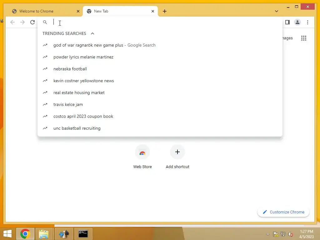Close the New Tab tab
This screenshot has height=240, width=320.
click(x=152, y=11)
